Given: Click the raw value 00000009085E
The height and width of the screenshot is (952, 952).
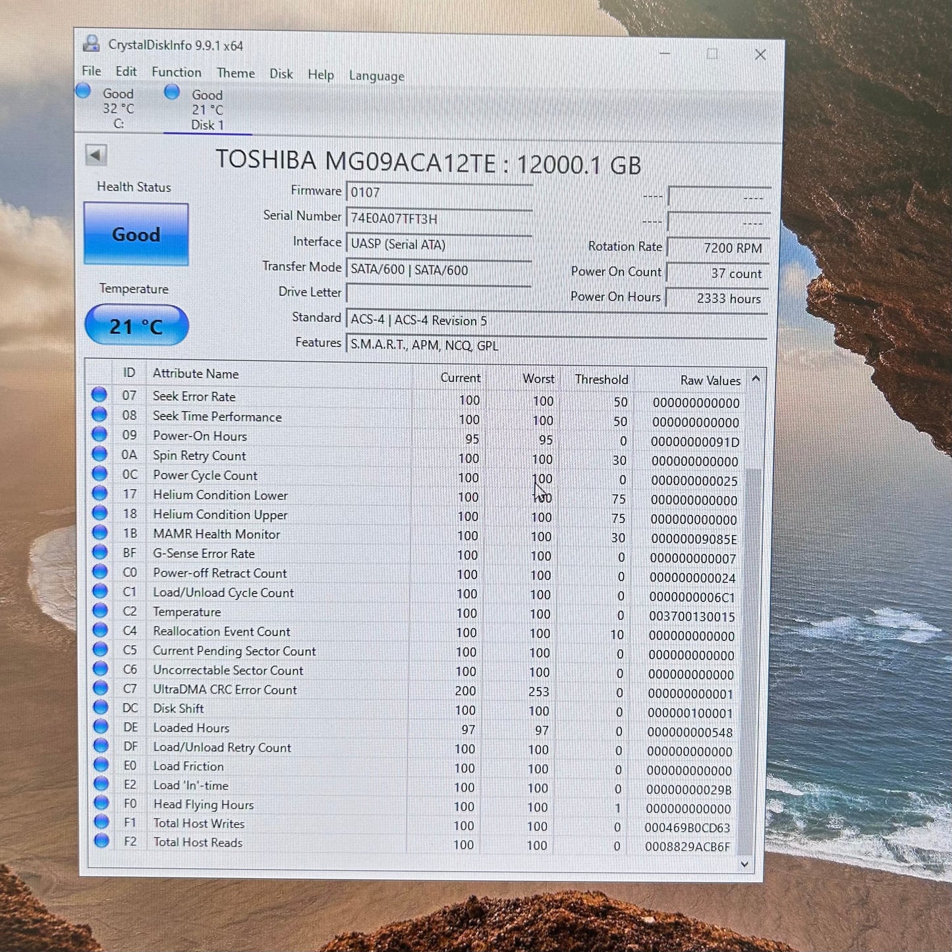Looking at the screenshot, I should [694, 539].
